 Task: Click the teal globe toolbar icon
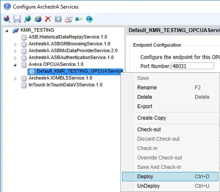tap(89, 19)
